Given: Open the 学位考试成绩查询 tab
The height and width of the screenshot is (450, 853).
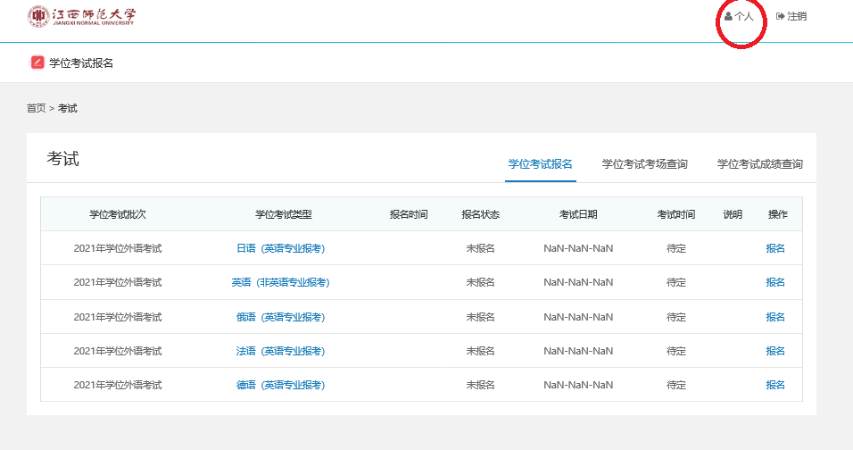Looking at the screenshot, I should tap(759, 163).
